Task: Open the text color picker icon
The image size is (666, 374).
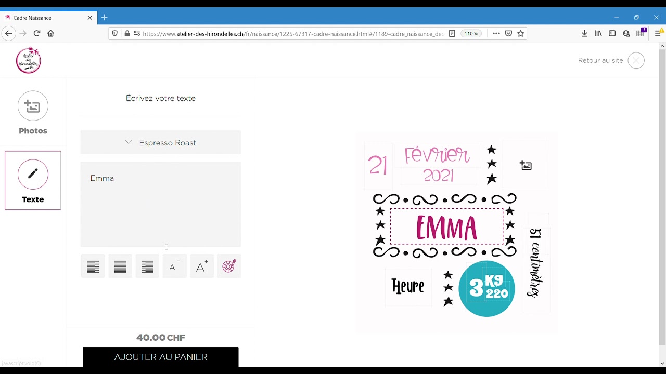Action: coord(229,266)
